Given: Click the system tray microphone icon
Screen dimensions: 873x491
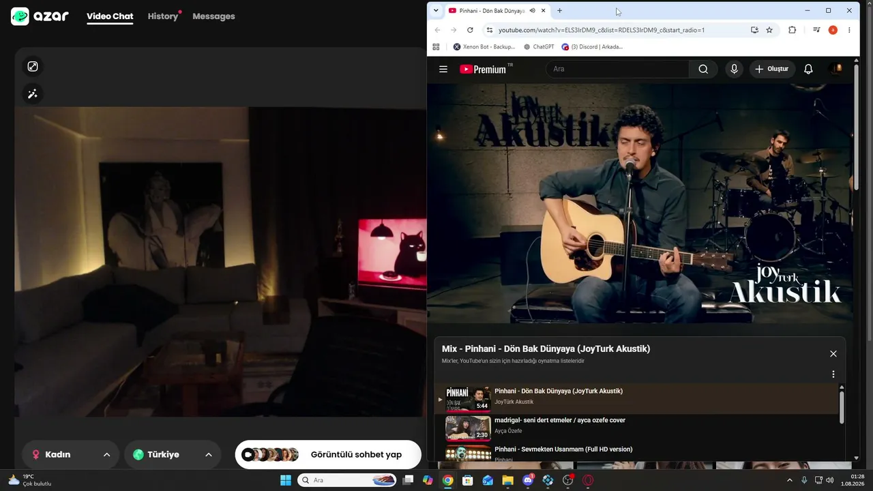Looking at the screenshot, I should pos(804,480).
